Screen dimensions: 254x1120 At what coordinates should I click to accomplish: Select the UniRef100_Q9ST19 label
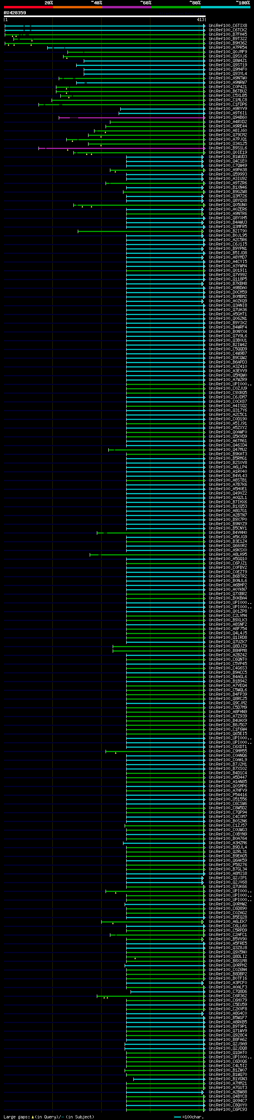click(228, 65)
